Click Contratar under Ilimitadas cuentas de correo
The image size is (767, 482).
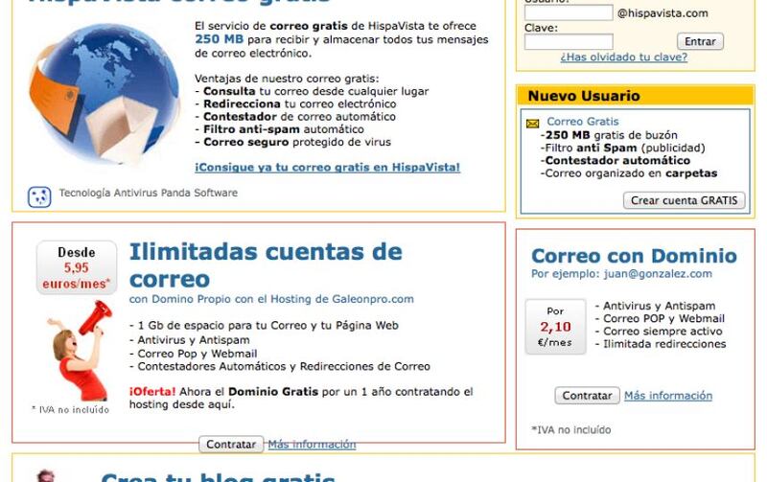click(x=231, y=445)
